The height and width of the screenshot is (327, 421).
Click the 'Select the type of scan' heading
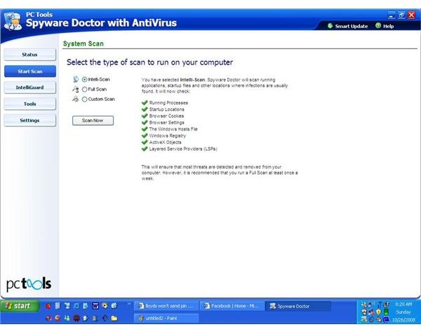tap(150, 62)
